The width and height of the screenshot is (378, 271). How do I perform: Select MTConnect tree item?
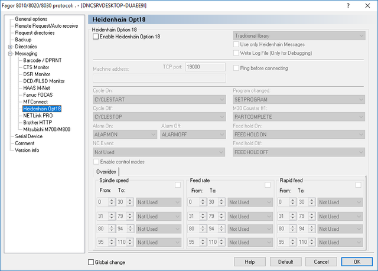[35, 102]
